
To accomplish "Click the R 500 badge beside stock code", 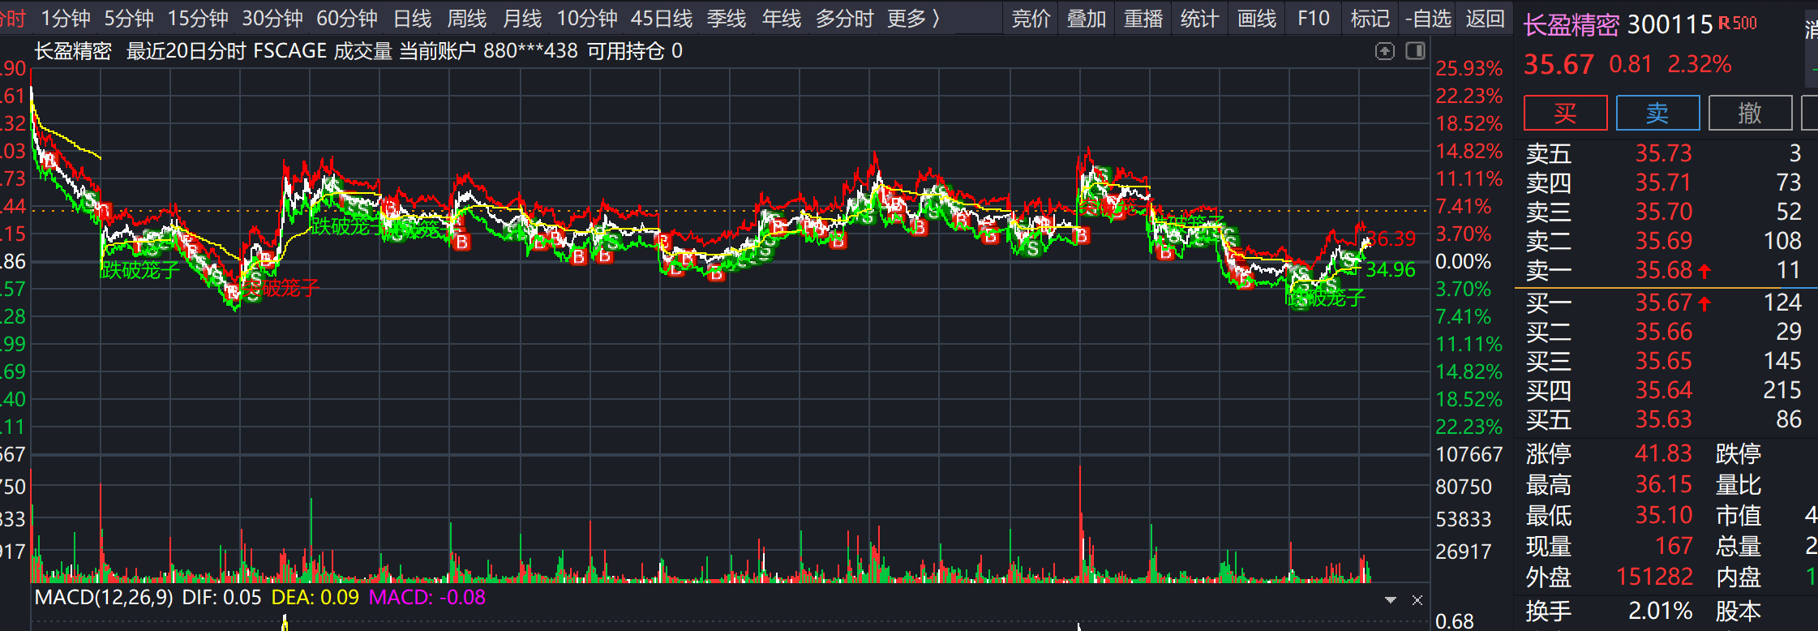I will (x=1738, y=24).
